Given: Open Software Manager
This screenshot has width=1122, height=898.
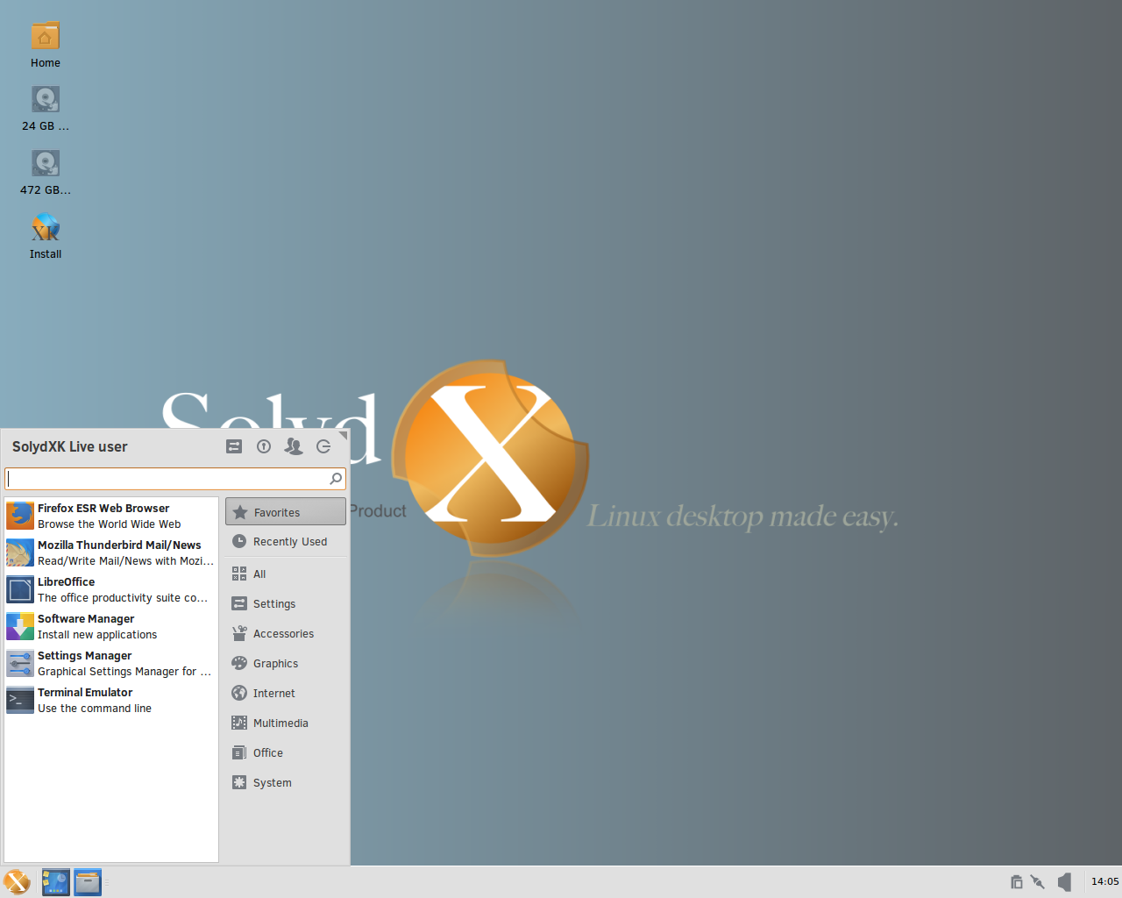Looking at the screenshot, I should [111, 626].
